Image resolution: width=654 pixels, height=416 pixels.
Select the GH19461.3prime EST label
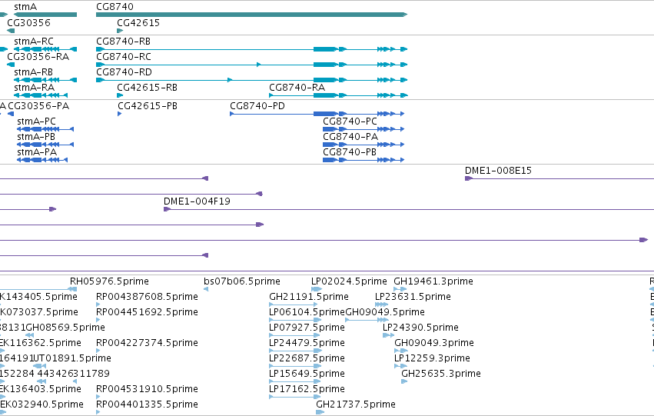(x=433, y=281)
